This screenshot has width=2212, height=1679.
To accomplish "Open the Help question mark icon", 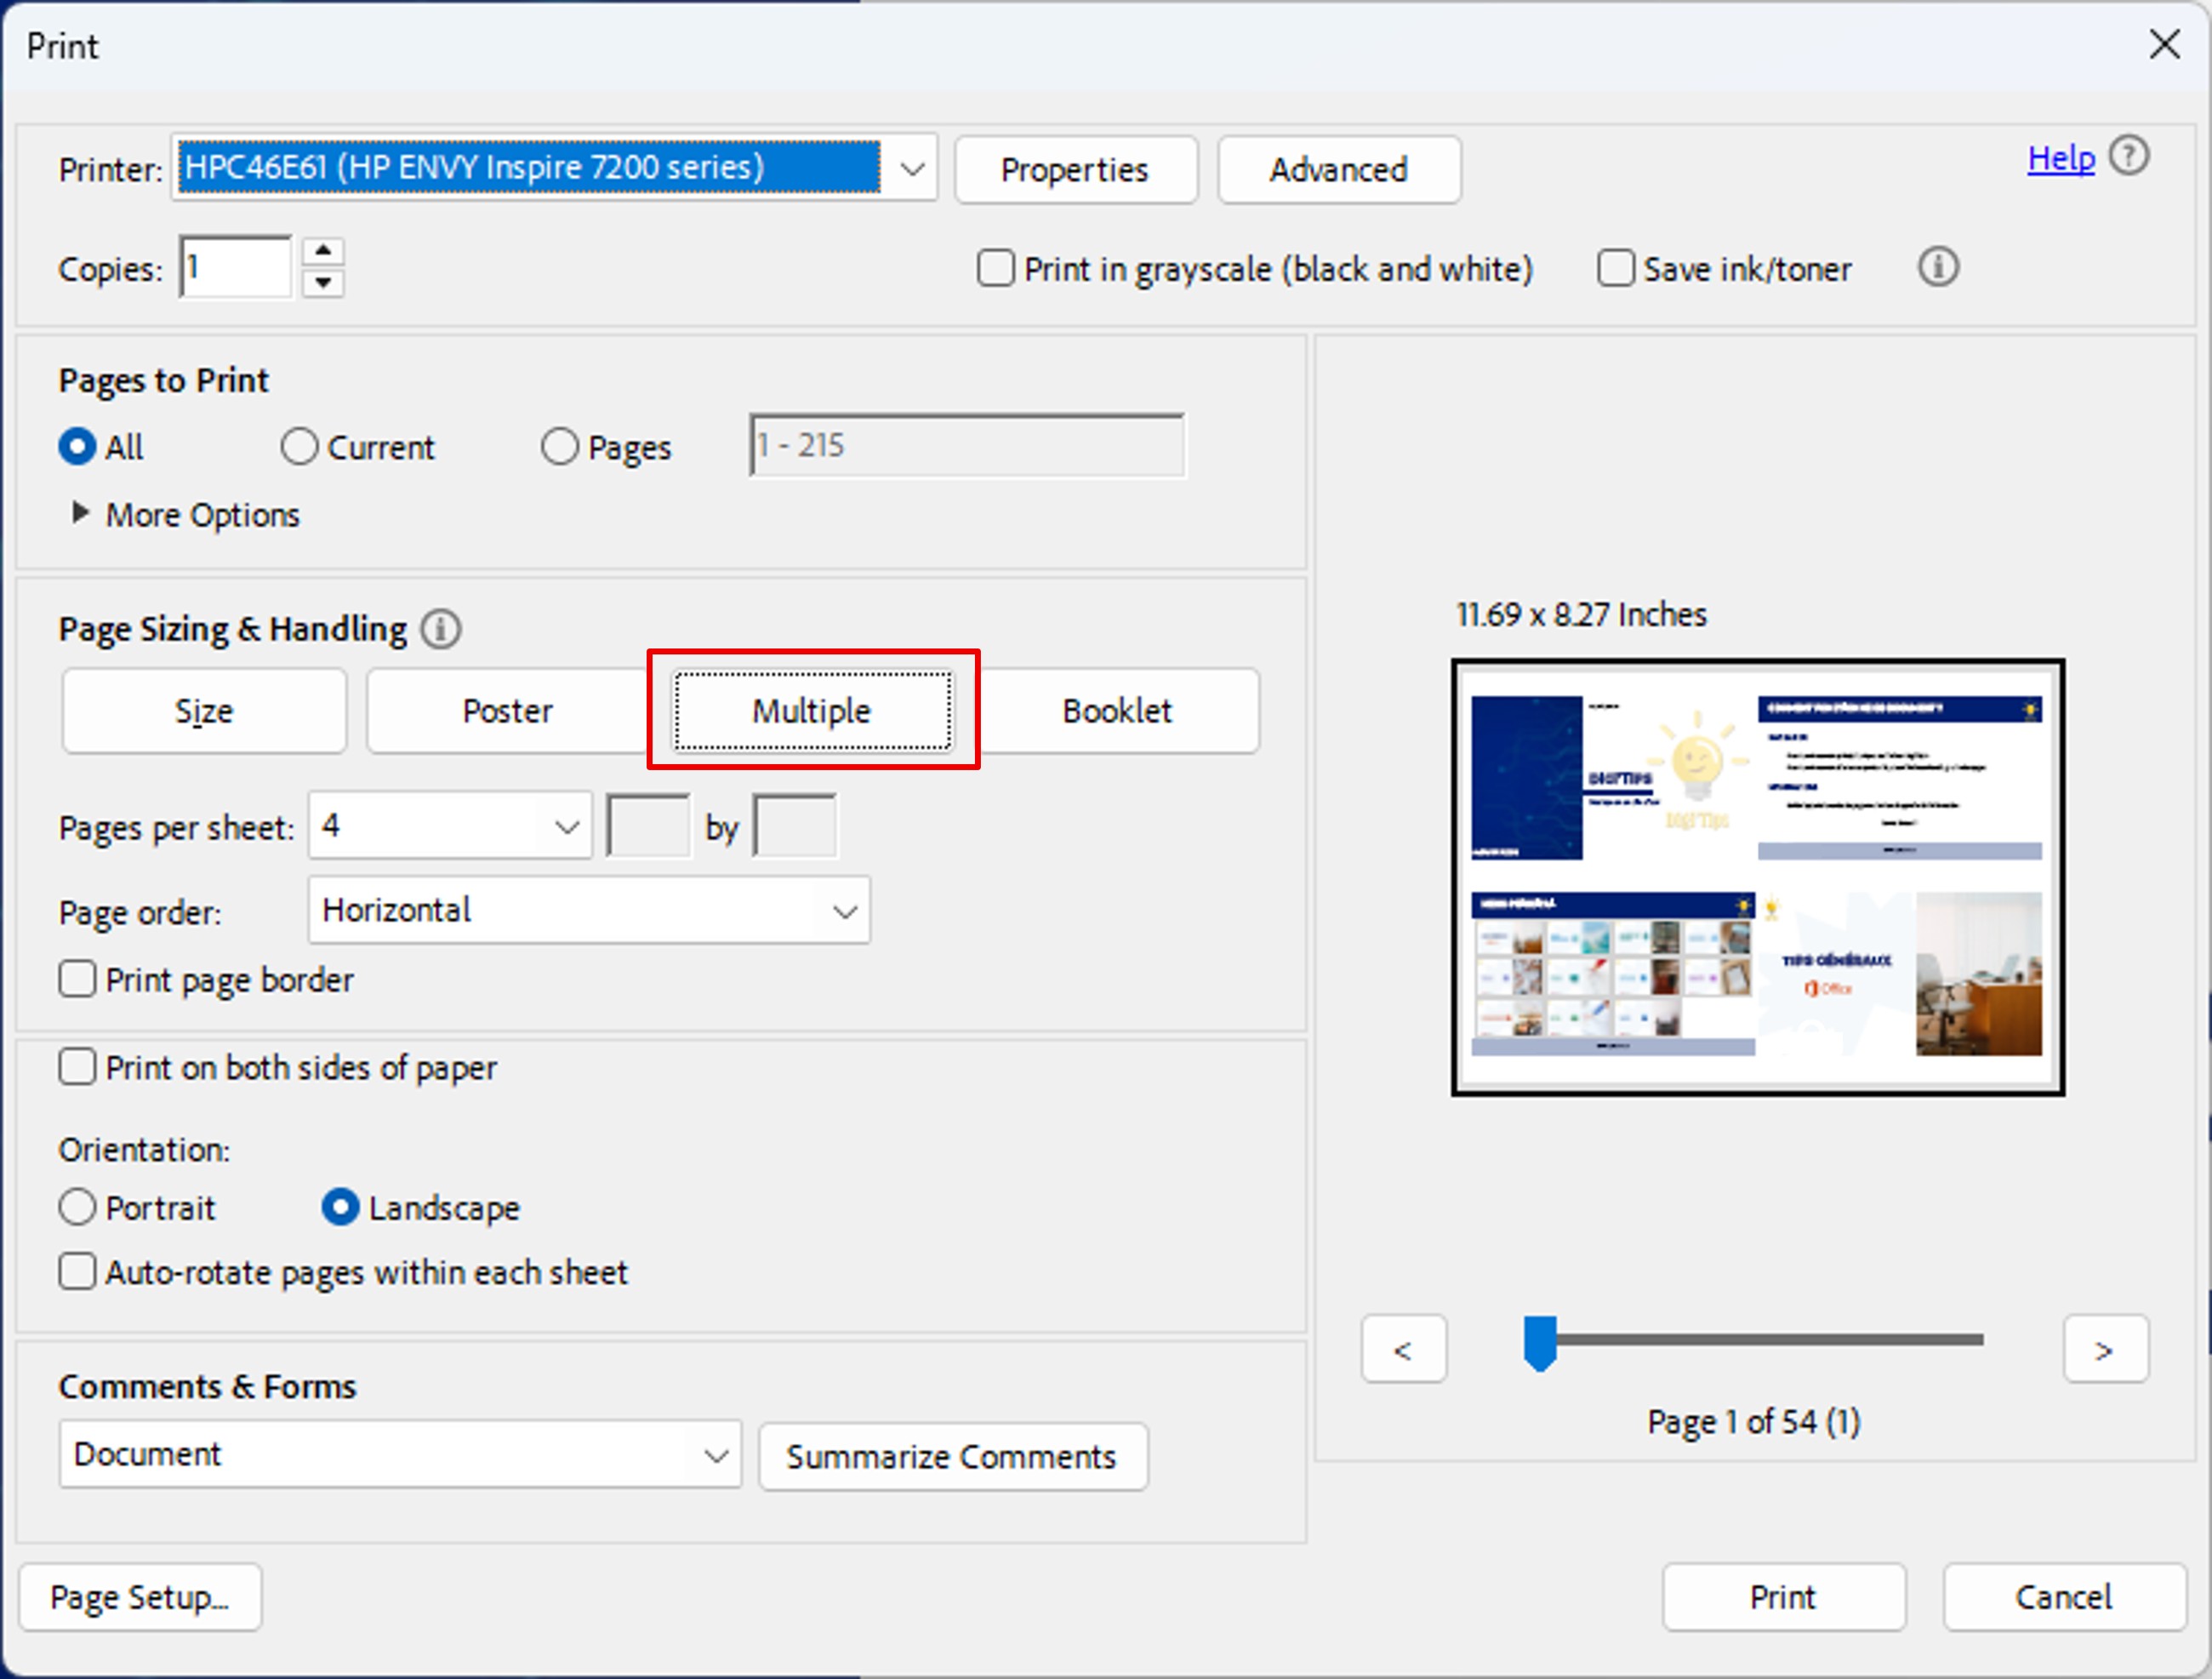I will point(2128,157).
